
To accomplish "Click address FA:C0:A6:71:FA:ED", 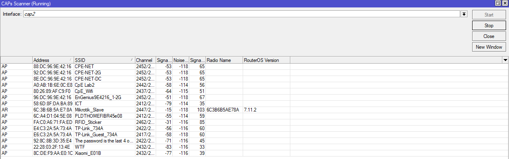I will (x=53, y=122).
